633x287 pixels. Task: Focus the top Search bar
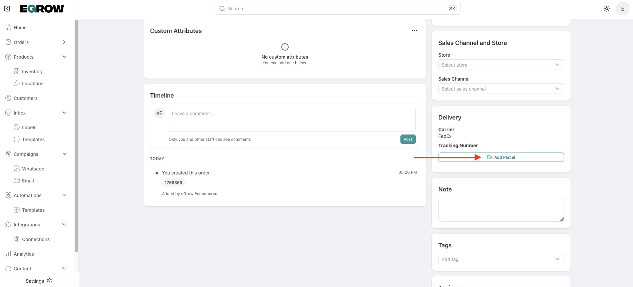pos(337,9)
